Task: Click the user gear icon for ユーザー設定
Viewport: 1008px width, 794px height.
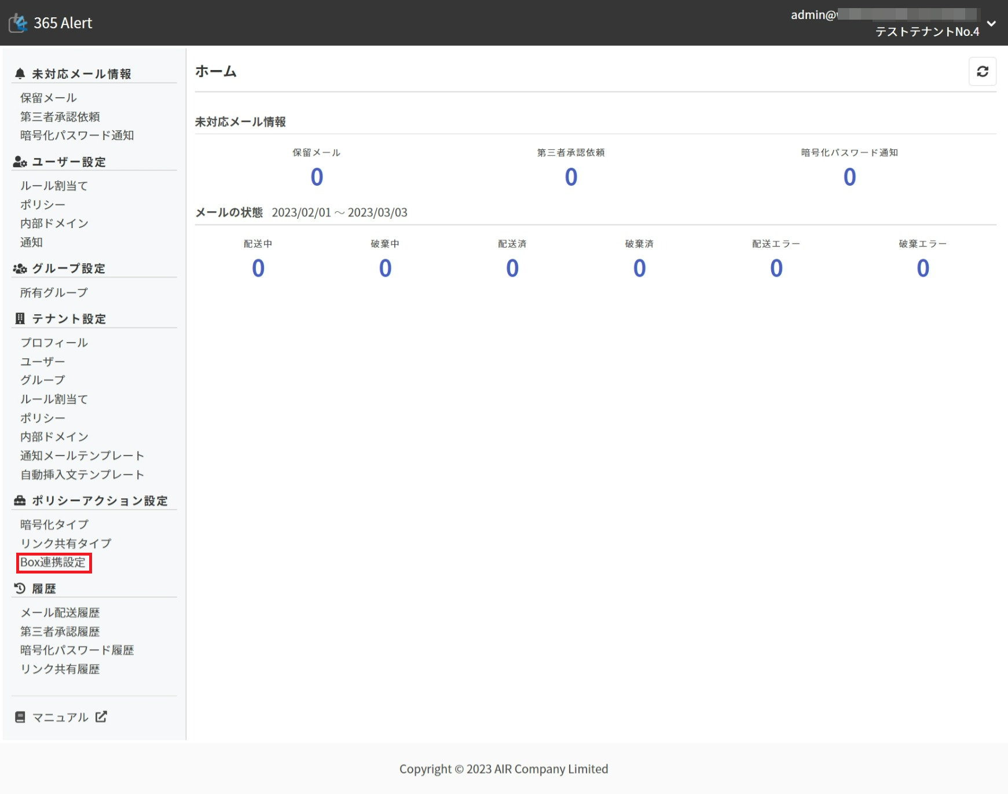Action: pyautogui.click(x=20, y=162)
